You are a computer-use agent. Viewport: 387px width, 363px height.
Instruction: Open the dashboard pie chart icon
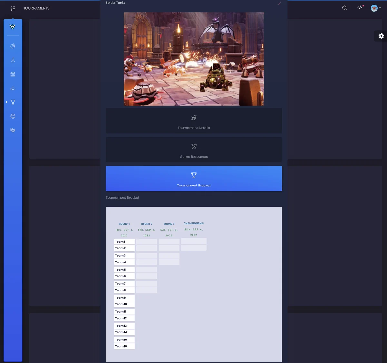click(x=13, y=46)
